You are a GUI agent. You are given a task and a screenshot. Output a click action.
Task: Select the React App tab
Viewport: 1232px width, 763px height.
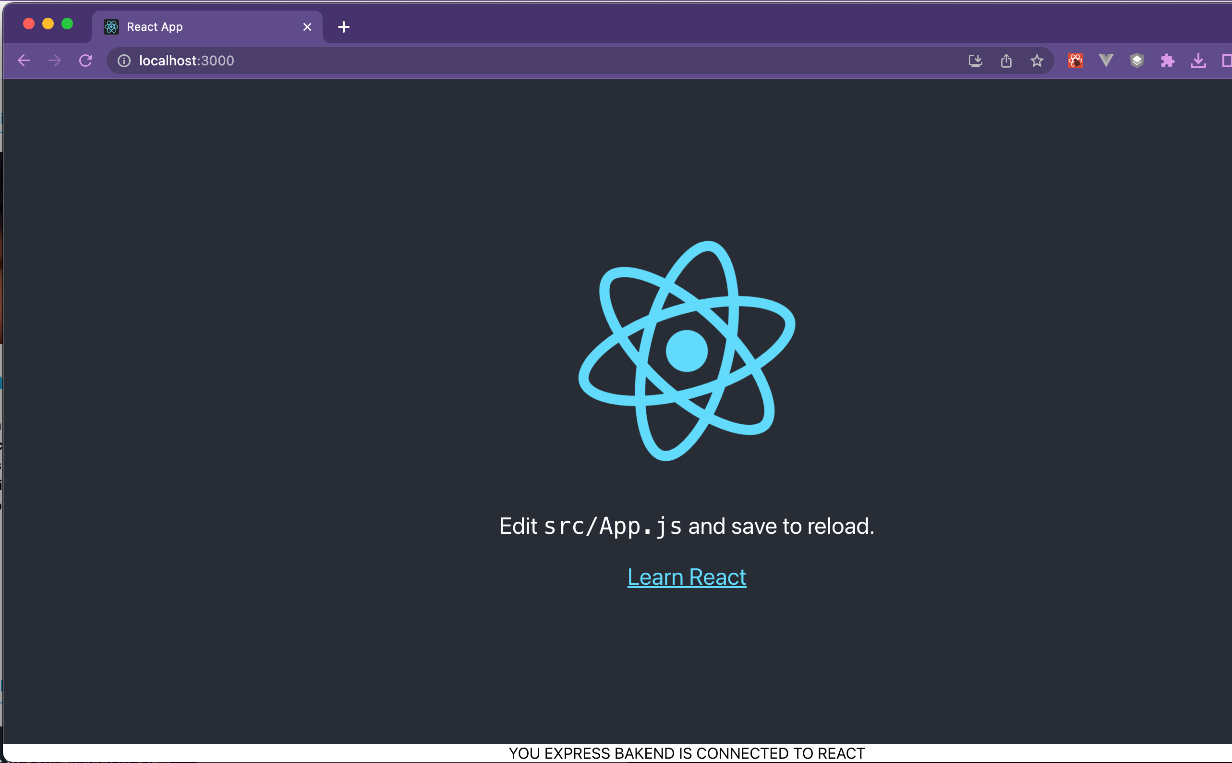pos(207,27)
